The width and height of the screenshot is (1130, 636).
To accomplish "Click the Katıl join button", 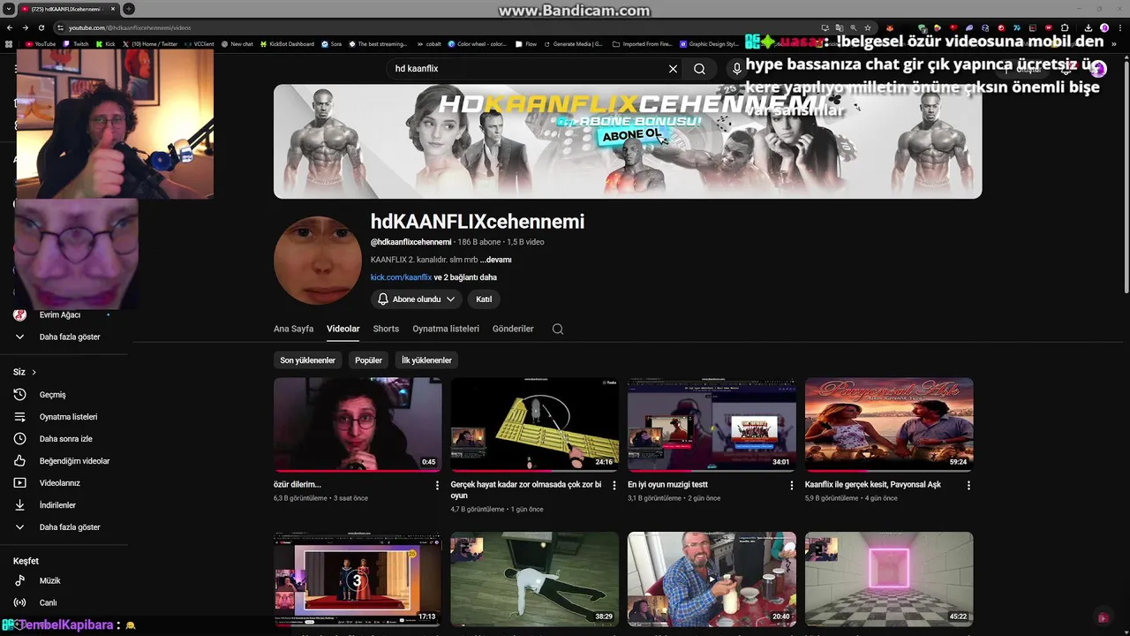I will pyautogui.click(x=484, y=299).
